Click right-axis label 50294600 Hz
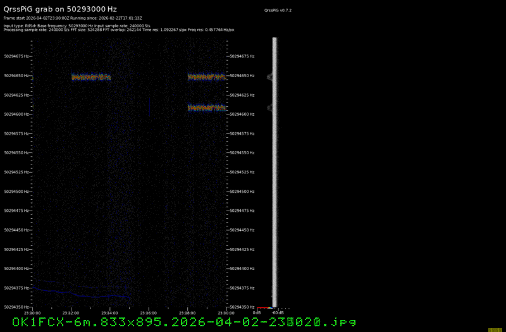506x332 pixels. (x=242, y=114)
